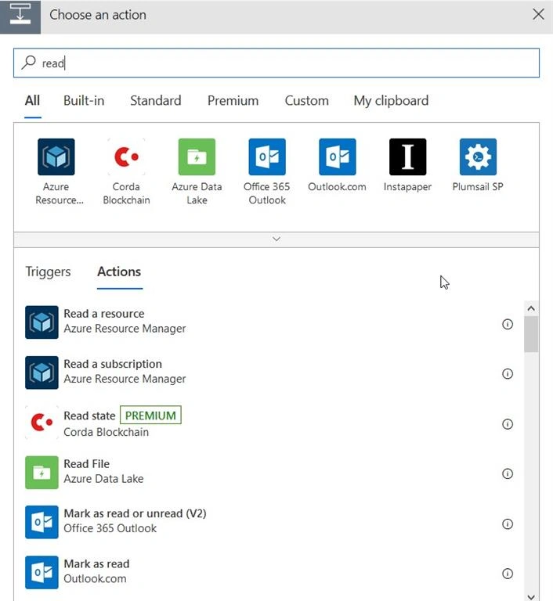Select the Outlook.com connector icon
Viewport: 553px width, 601px height.
(x=338, y=157)
